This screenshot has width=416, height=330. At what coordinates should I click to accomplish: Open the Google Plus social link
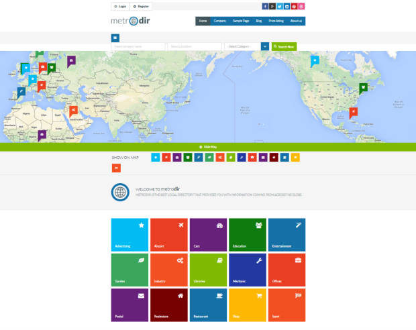pyautogui.click(x=272, y=6)
